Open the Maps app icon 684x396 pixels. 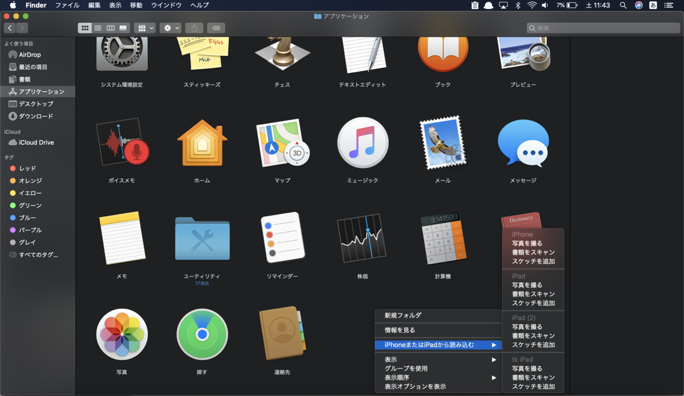(282, 143)
